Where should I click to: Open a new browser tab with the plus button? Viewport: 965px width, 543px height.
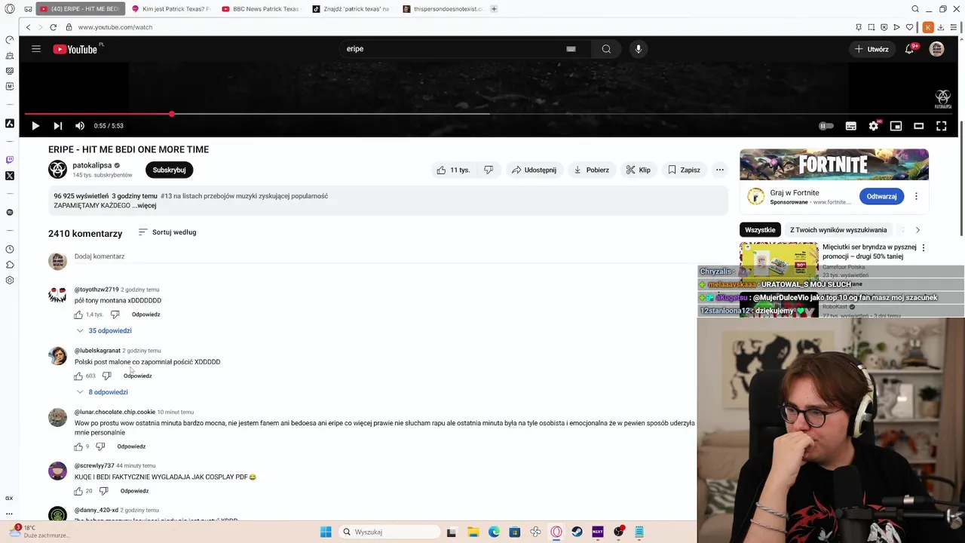(494, 9)
